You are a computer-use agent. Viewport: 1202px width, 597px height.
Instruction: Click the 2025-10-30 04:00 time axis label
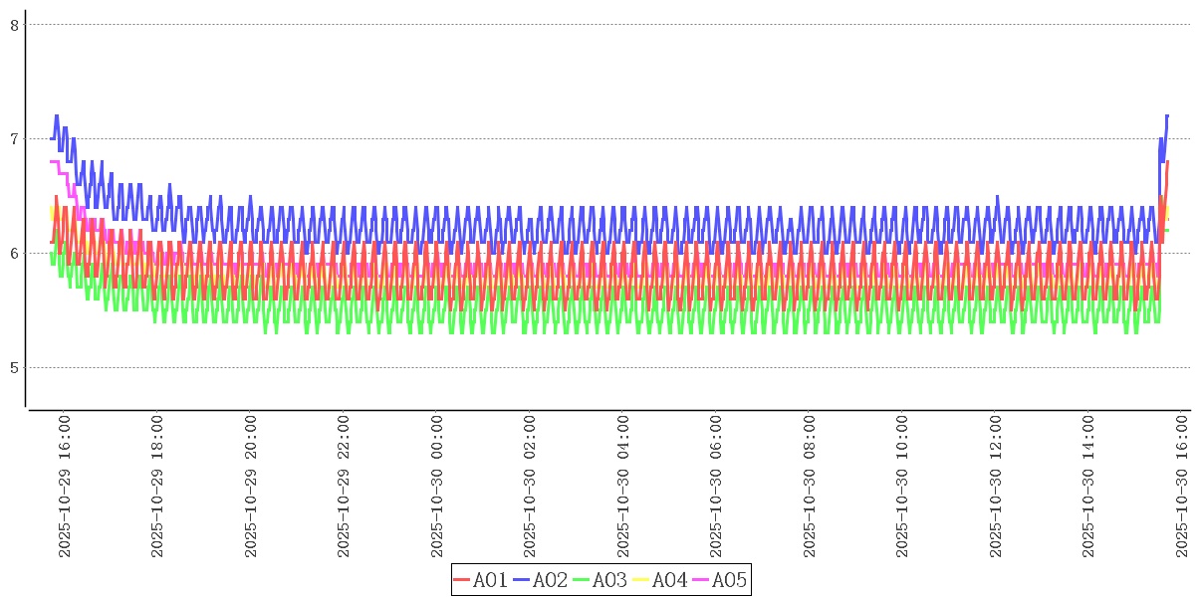pos(623,487)
